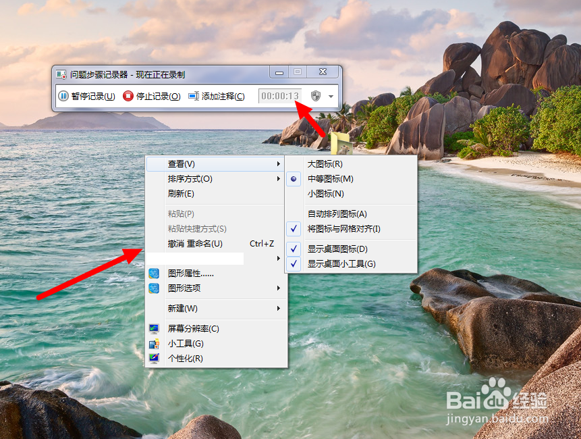
Task: Click the red stop record icon
Action: coord(128,96)
